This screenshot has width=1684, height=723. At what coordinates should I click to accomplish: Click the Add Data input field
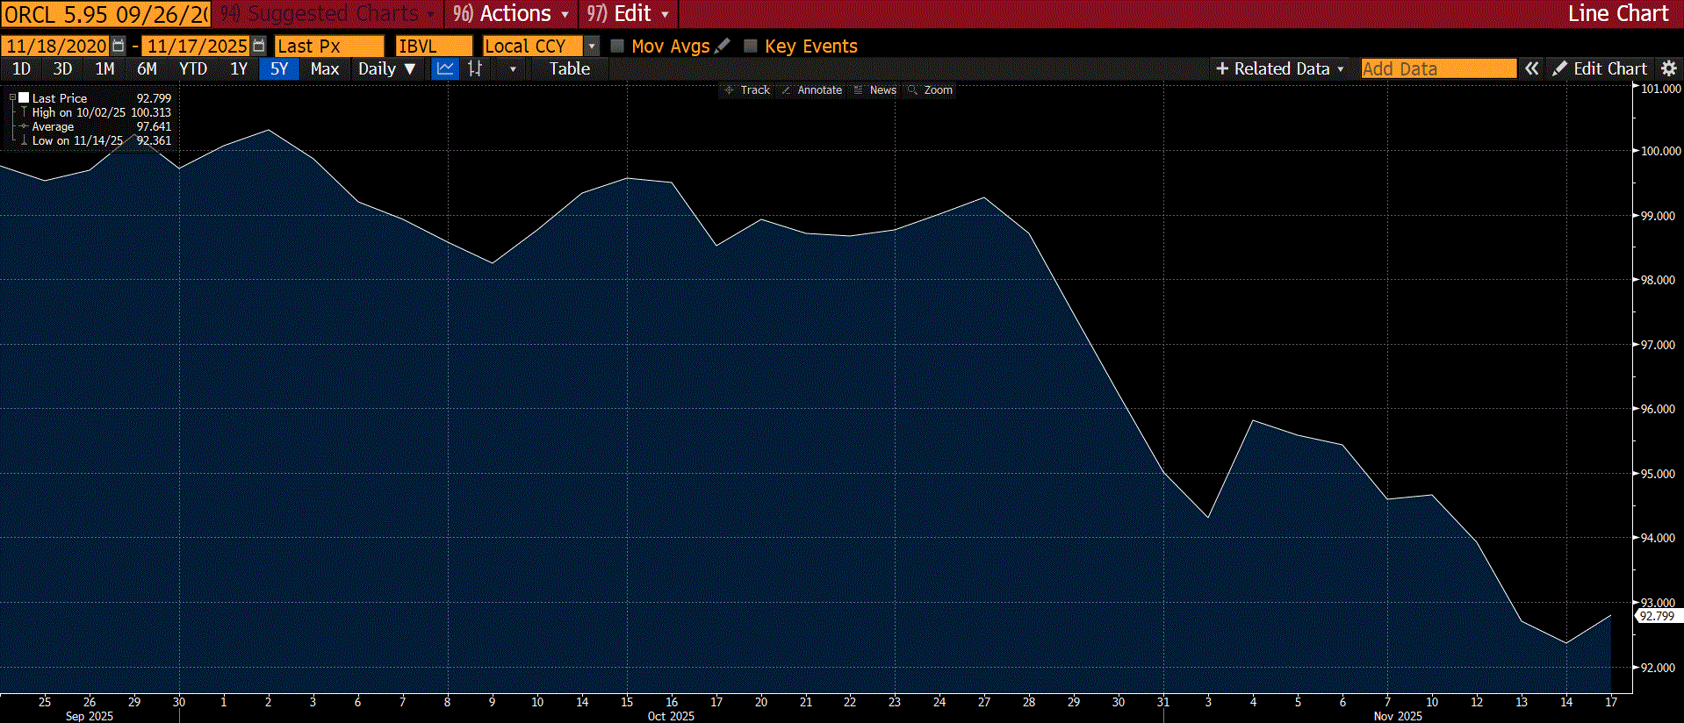click(1437, 68)
